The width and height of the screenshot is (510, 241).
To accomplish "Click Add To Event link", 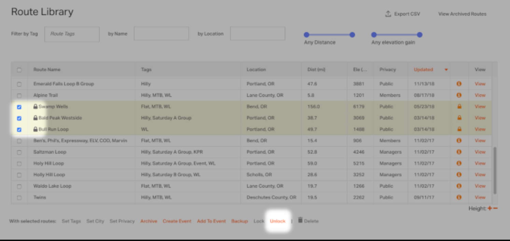I will (x=211, y=221).
